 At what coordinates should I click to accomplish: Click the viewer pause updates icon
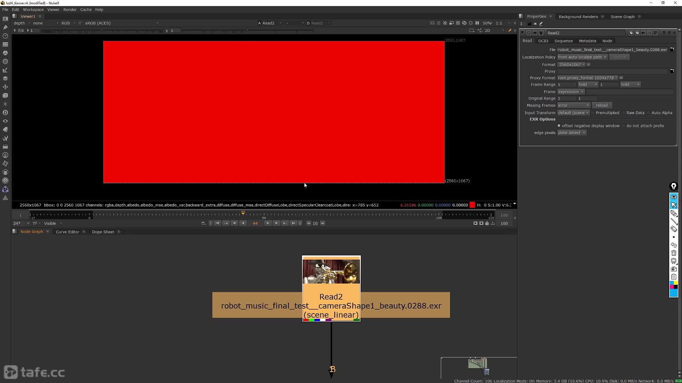pyautogui.click(x=477, y=23)
